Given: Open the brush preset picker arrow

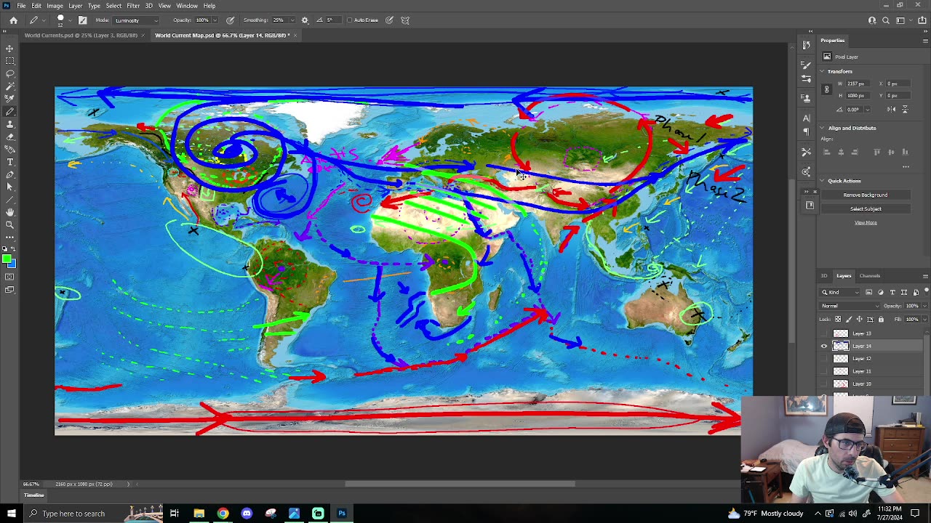Looking at the screenshot, I should click(x=69, y=20).
